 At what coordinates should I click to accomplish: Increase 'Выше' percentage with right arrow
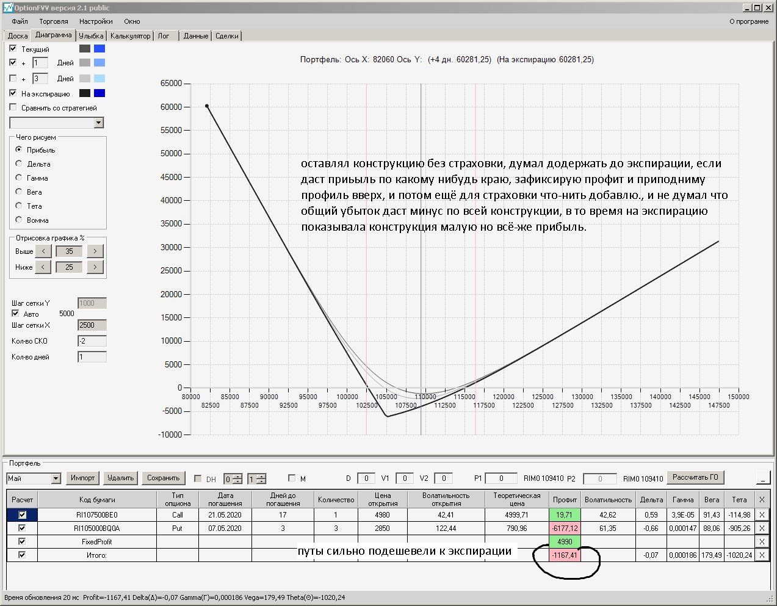[95, 251]
